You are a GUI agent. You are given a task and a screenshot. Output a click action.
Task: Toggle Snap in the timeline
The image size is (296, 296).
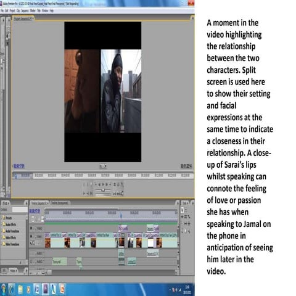(33, 219)
